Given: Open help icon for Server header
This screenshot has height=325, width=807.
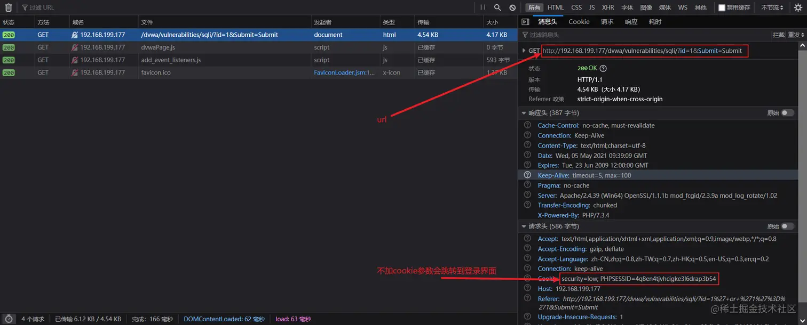Looking at the screenshot, I should tap(527, 195).
